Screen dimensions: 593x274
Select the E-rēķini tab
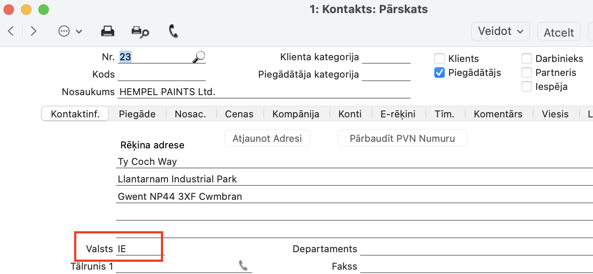coord(398,114)
